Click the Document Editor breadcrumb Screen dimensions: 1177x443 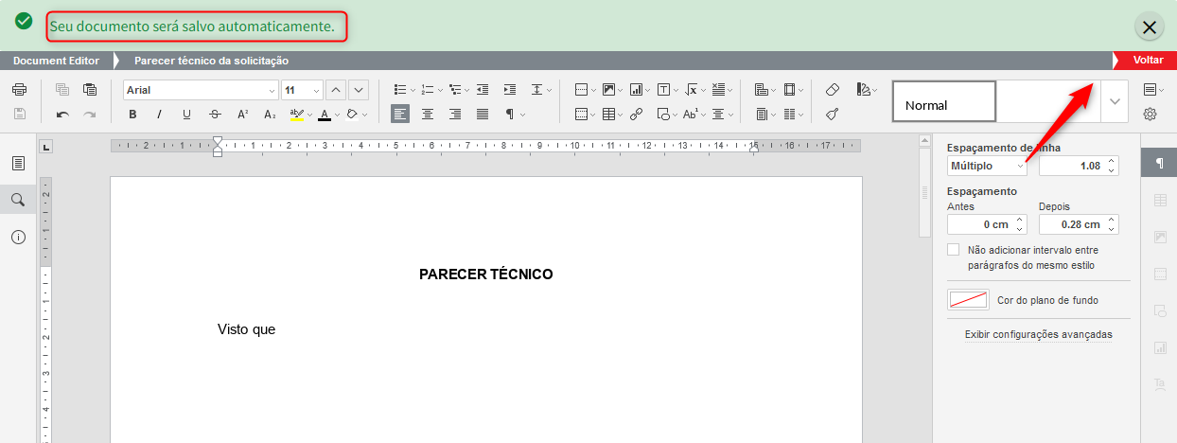point(56,61)
